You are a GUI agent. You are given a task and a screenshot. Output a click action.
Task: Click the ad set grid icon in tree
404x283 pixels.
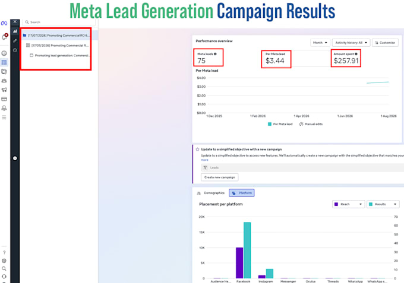coord(28,45)
